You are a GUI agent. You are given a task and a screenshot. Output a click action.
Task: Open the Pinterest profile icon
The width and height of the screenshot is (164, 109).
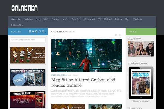(x=43, y=31)
